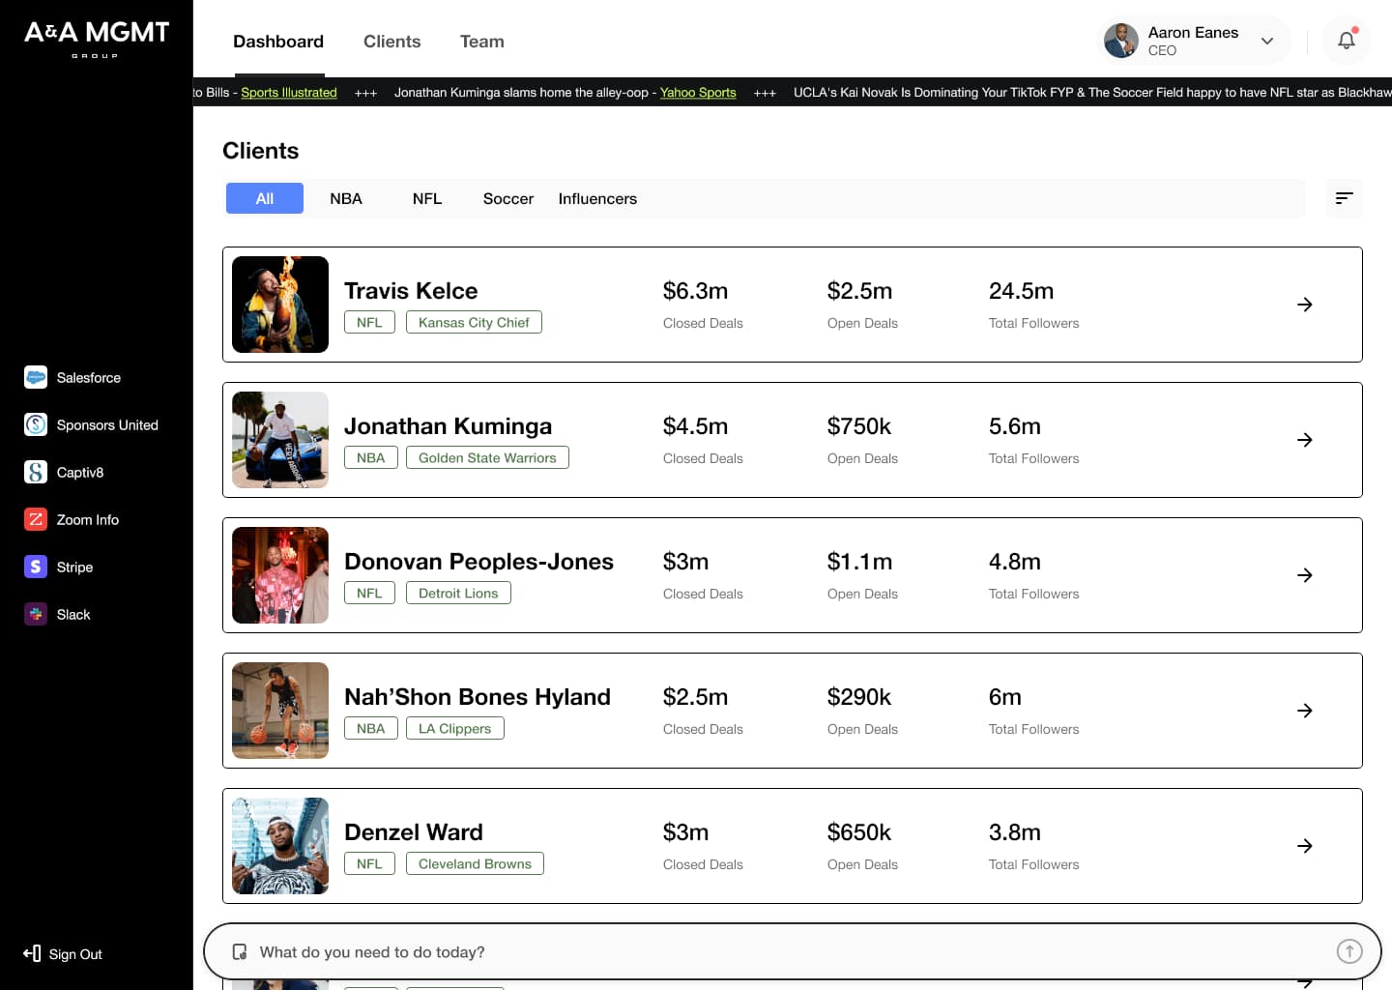Filter clients by NBA
This screenshot has height=990, width=1392.
click(x=346, y=198)
